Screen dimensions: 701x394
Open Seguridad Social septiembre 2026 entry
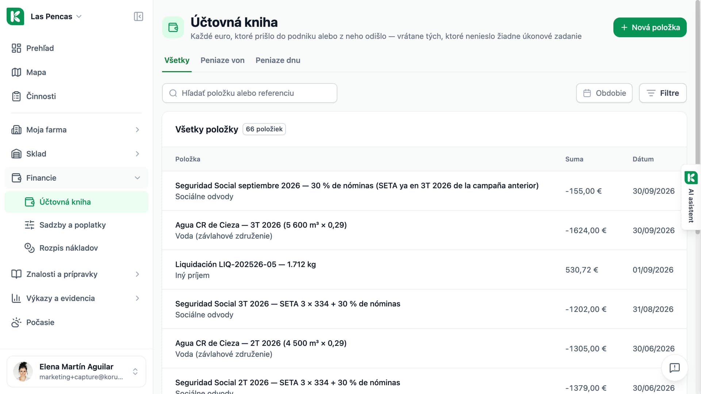tap(424, 191)
